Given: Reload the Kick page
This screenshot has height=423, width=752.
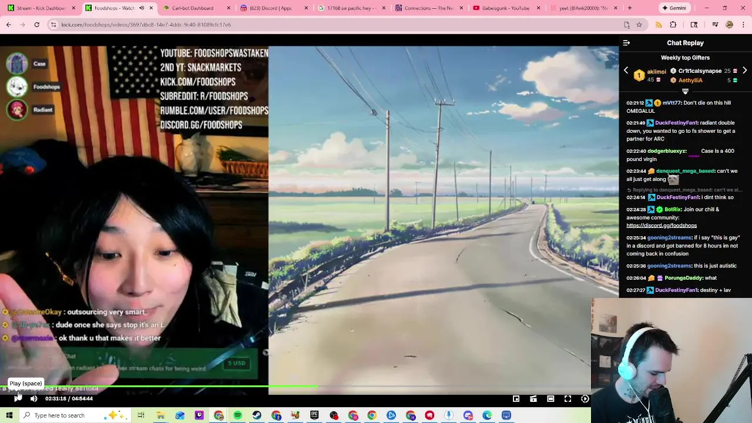Looking at the screenshot, I should 36,25.
